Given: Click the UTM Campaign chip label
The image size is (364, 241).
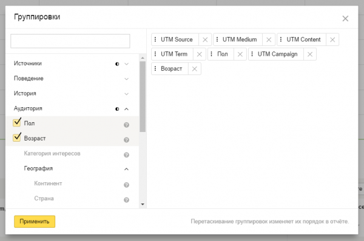Looking at the screenshot, I should [x=277, y=54].
